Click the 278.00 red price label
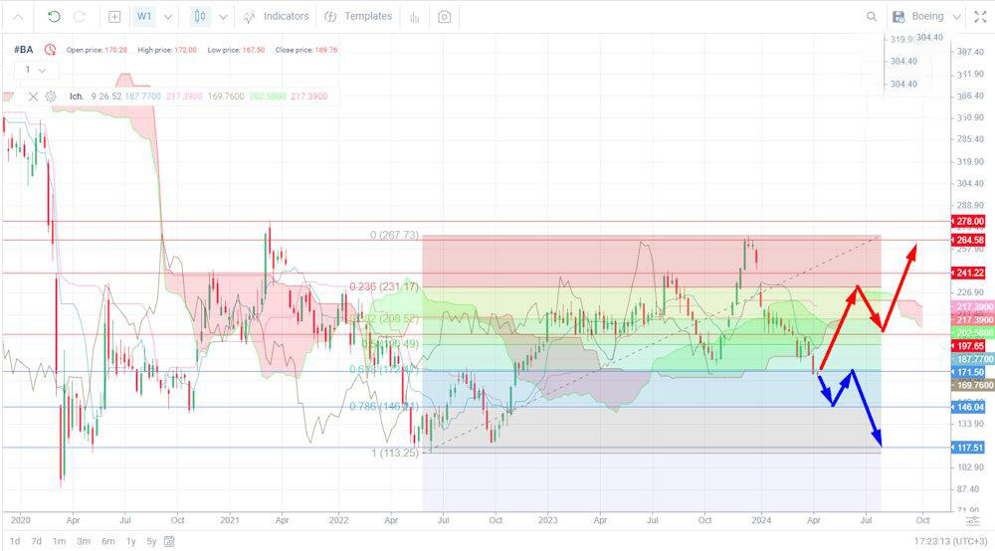The height and width of the screenshot is (551, 995). (x=969, y=221)
